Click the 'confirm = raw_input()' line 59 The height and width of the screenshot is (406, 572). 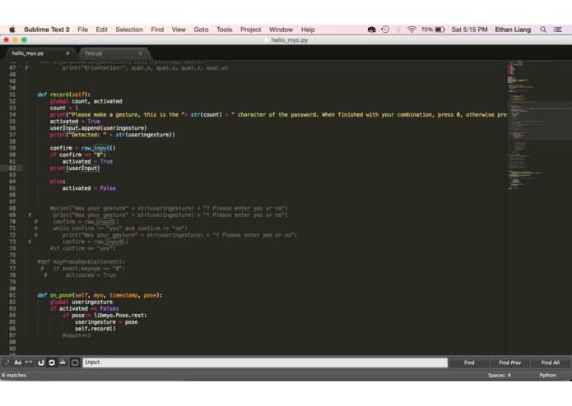[83, 148]
